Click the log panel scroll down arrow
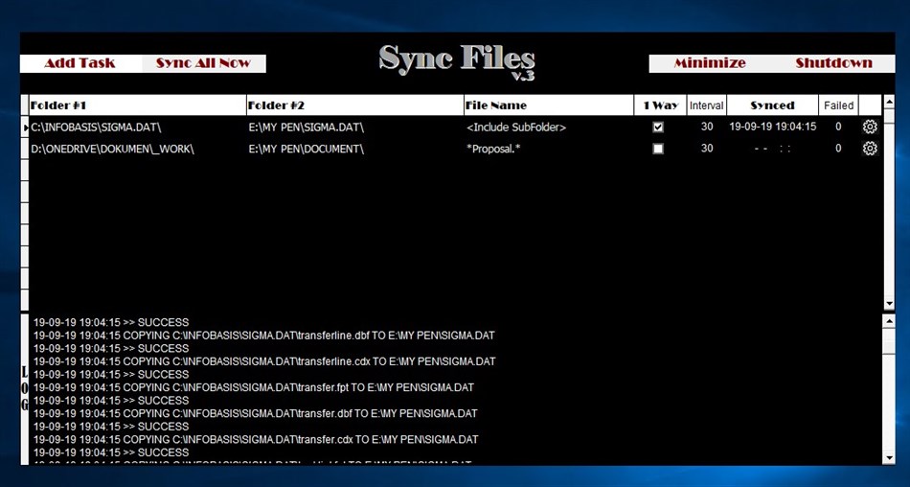The image size is (910, 487). (x=889, y=458)
